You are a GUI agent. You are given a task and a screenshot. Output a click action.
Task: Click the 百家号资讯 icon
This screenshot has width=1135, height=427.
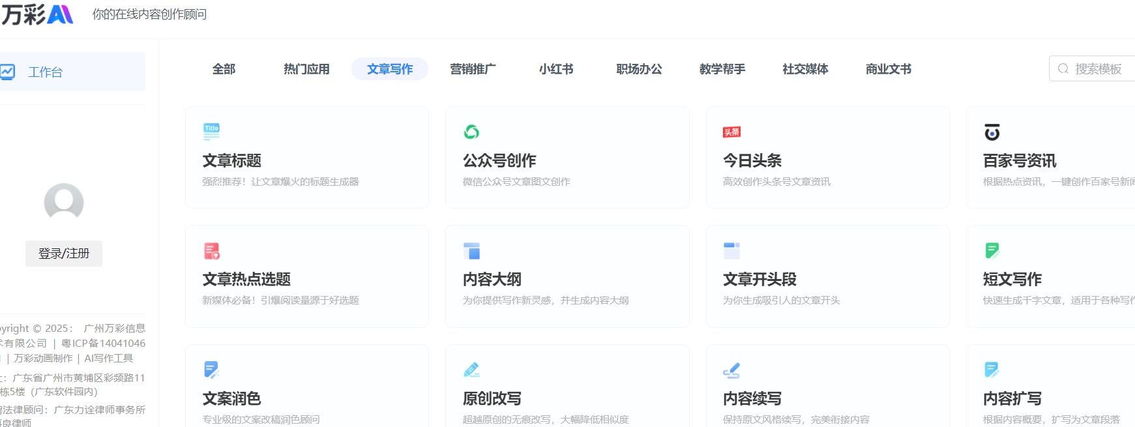[992, 132]
